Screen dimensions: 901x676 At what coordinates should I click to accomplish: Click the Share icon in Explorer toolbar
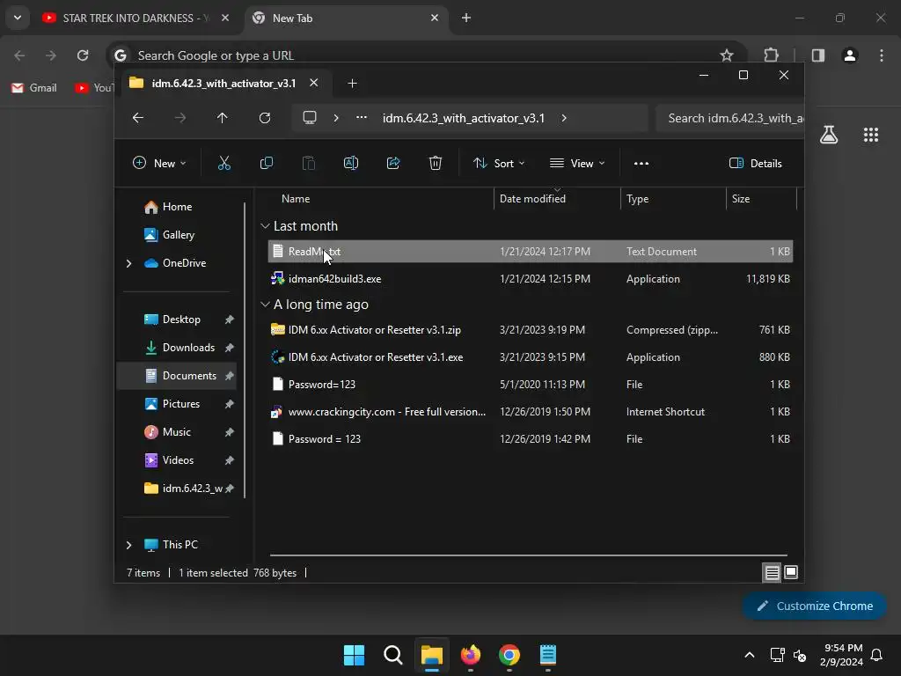393,163
